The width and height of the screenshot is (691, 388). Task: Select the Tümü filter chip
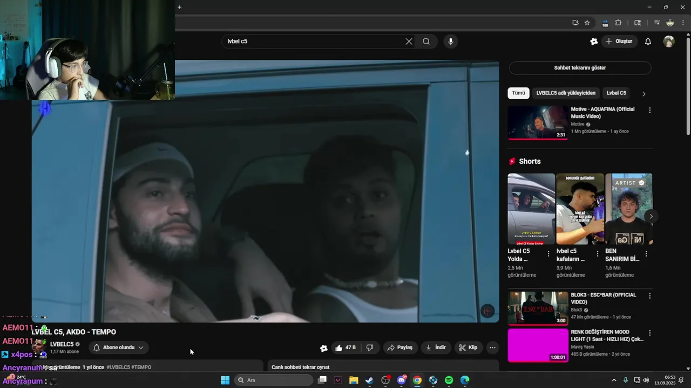click(518, 93)
